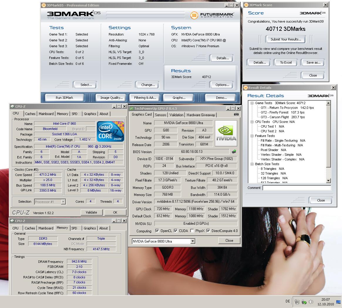Collapse the Game Tests tree node
Image resolution: width=342 pixels, height=308 pixels.
252,103
